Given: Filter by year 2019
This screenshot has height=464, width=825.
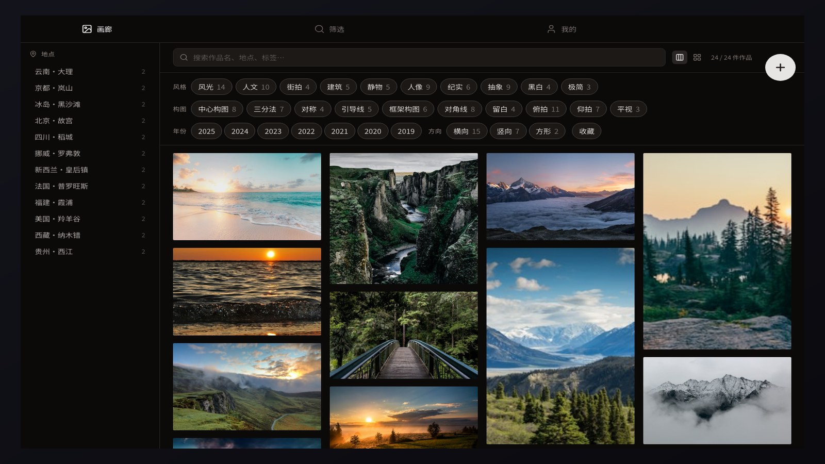Looking at the screenshot, I should click(406, 131).
